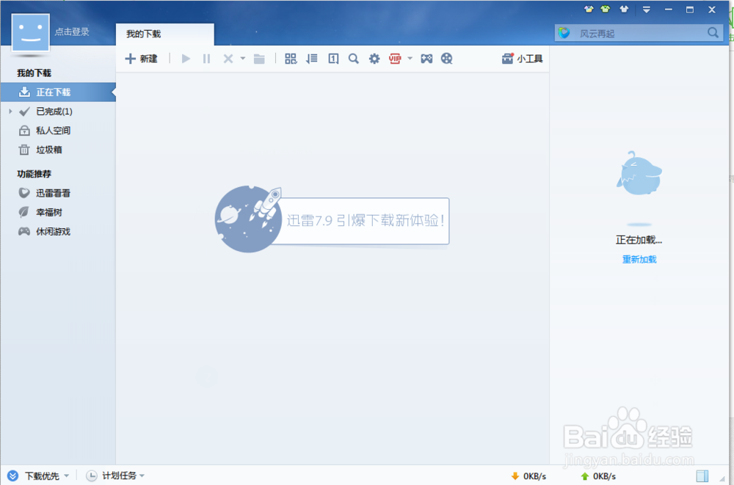The width and height of the screenshot is (734, 485).
Task: Switch to 我的下载 tab
Action: point(164,34)
